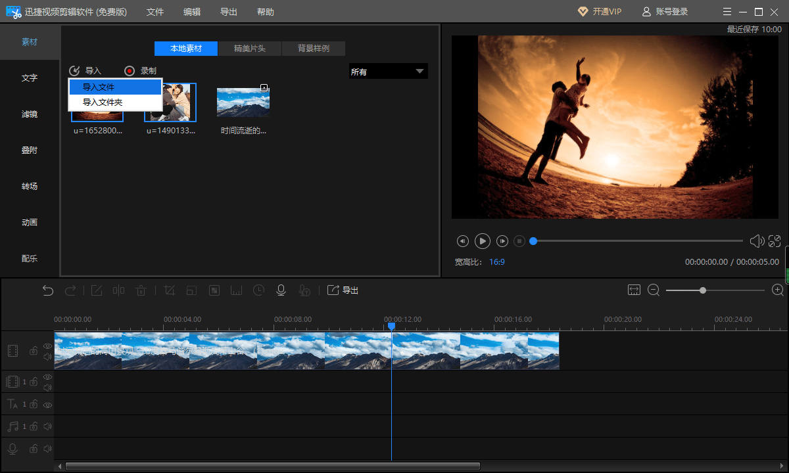The image size is (789, 473).
Task: Open the 16:9 aspect ratio selector
Action: (x=497, y=261)
